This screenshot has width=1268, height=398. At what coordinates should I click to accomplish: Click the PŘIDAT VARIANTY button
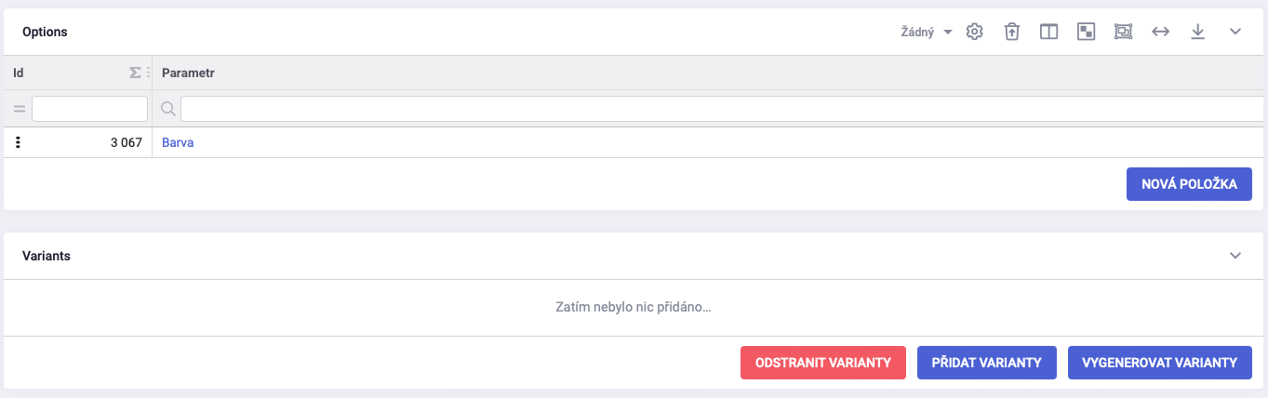(987, 363)
